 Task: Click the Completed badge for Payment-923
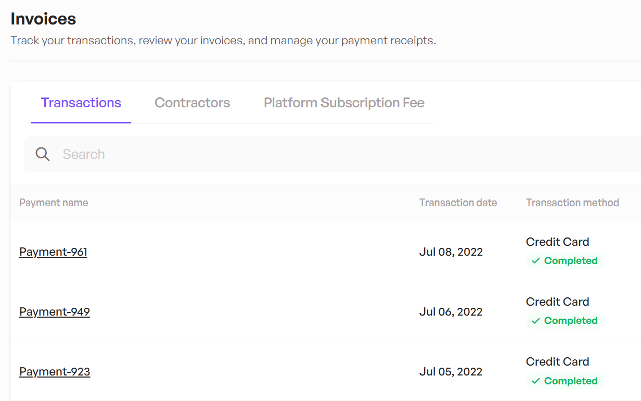pos(565,381)
